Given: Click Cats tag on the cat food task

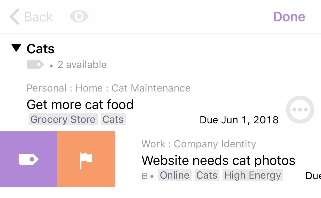Looking at the screenshot, I should coord(113,119).
